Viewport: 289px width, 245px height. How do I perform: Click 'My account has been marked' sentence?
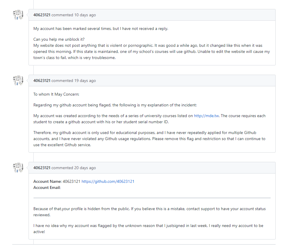[x=101, y=28]
